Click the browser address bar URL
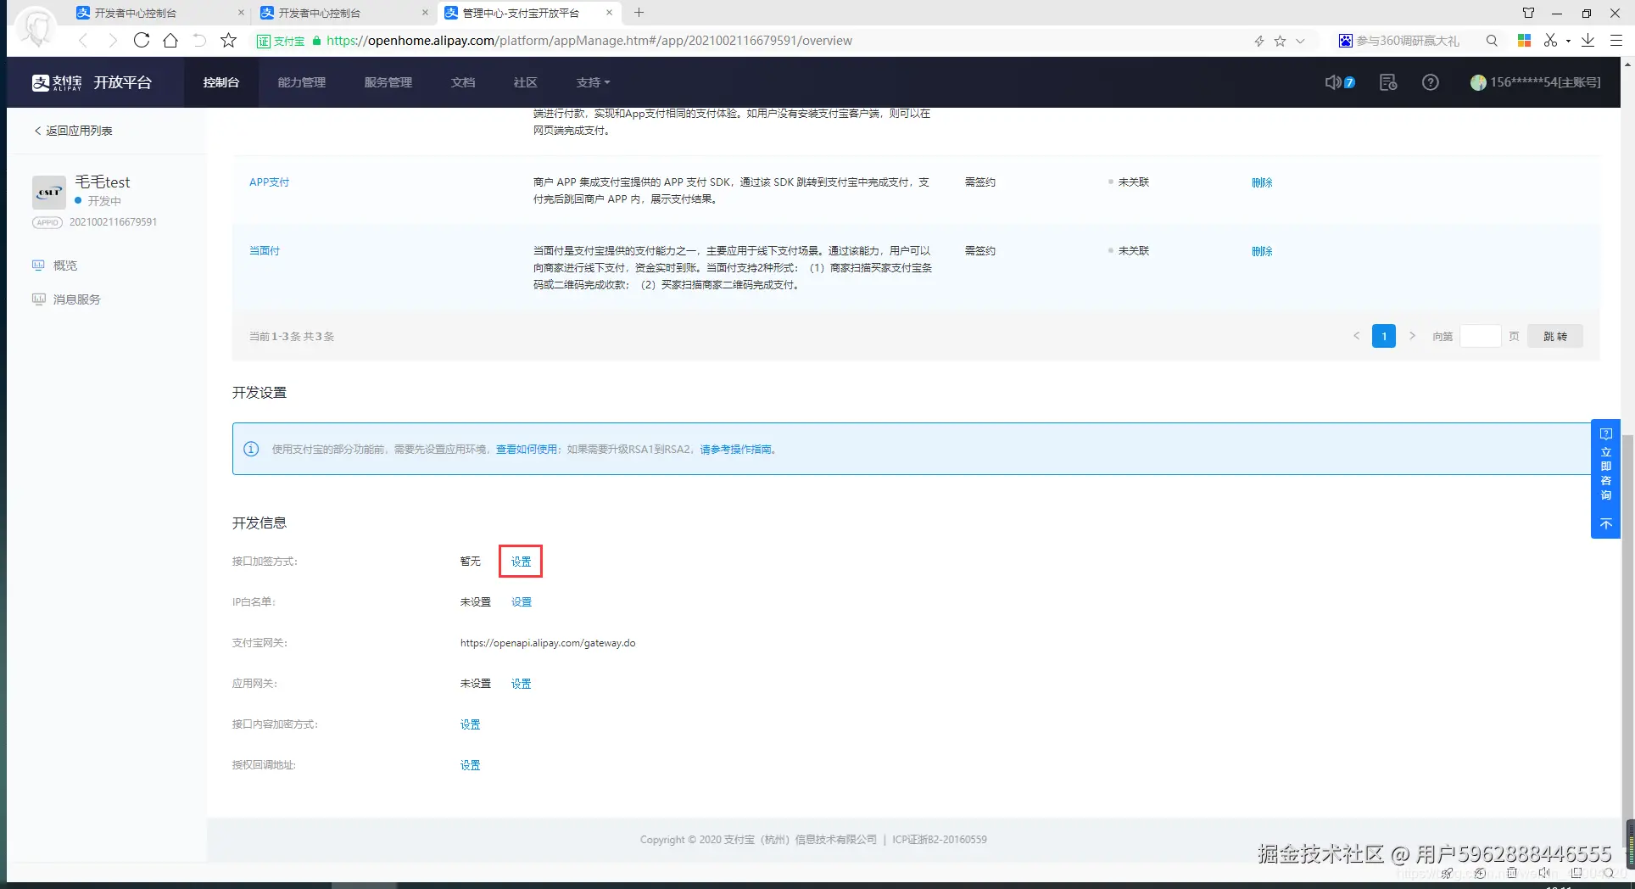The image size is (1635, 889). (589, 41)
